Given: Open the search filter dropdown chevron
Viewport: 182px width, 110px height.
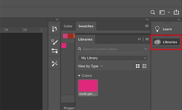Looking at the screenshot, I should point(146,49).
